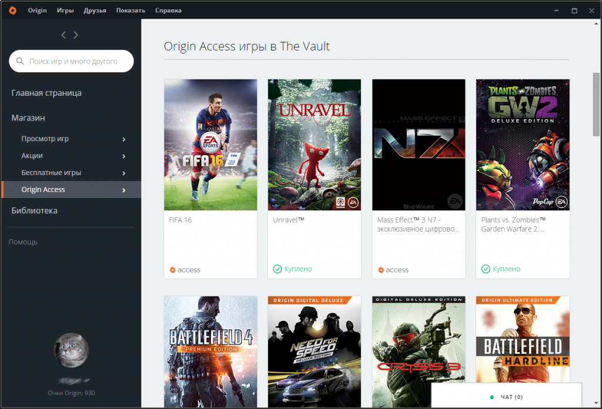The height and width of the screenshot is (409, 602).
Task: Click the Mass Effect™ 3 N7 title text
Action: point(418,224)
